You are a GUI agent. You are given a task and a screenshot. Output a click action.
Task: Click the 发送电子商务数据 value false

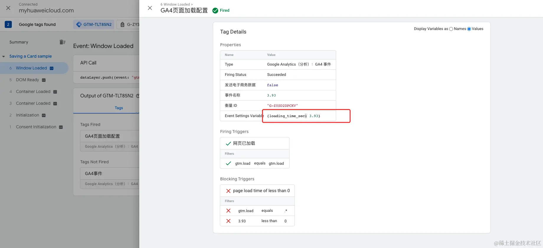pos(272,85)
